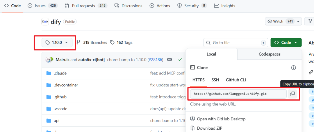Image resolution: width=314 pixels, height=132 pixels.
Task: Click the Fork button icon
Action: 311,21
